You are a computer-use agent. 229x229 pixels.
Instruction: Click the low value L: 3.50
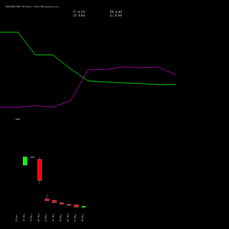pyautogui.click(x=116, y=16)
